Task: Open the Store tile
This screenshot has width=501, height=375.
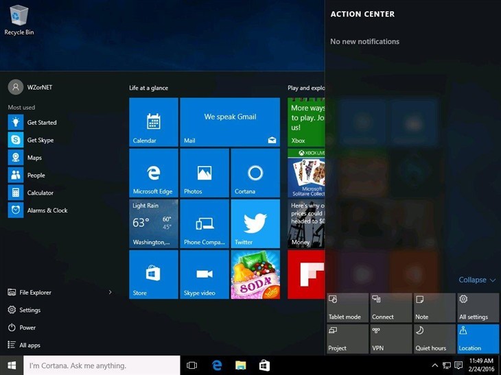Action: pos(154,274)
